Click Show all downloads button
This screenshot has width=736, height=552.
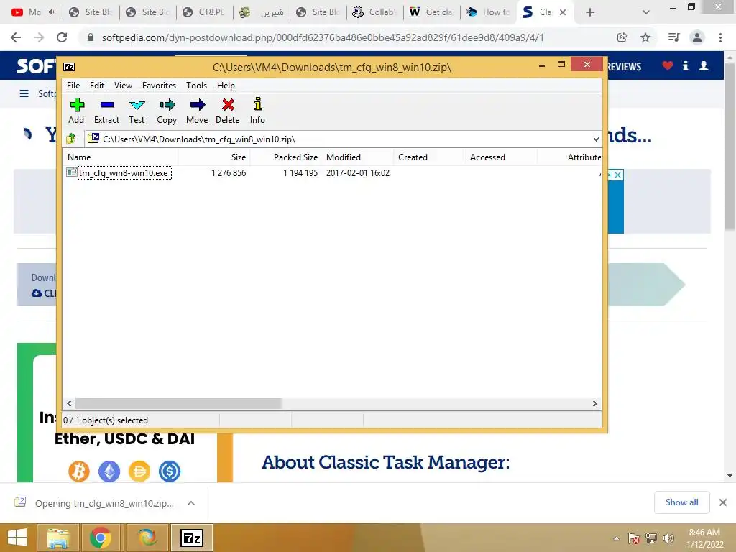pos(681,502)
